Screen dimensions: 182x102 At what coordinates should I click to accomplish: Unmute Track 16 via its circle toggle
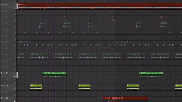(15, 33)
